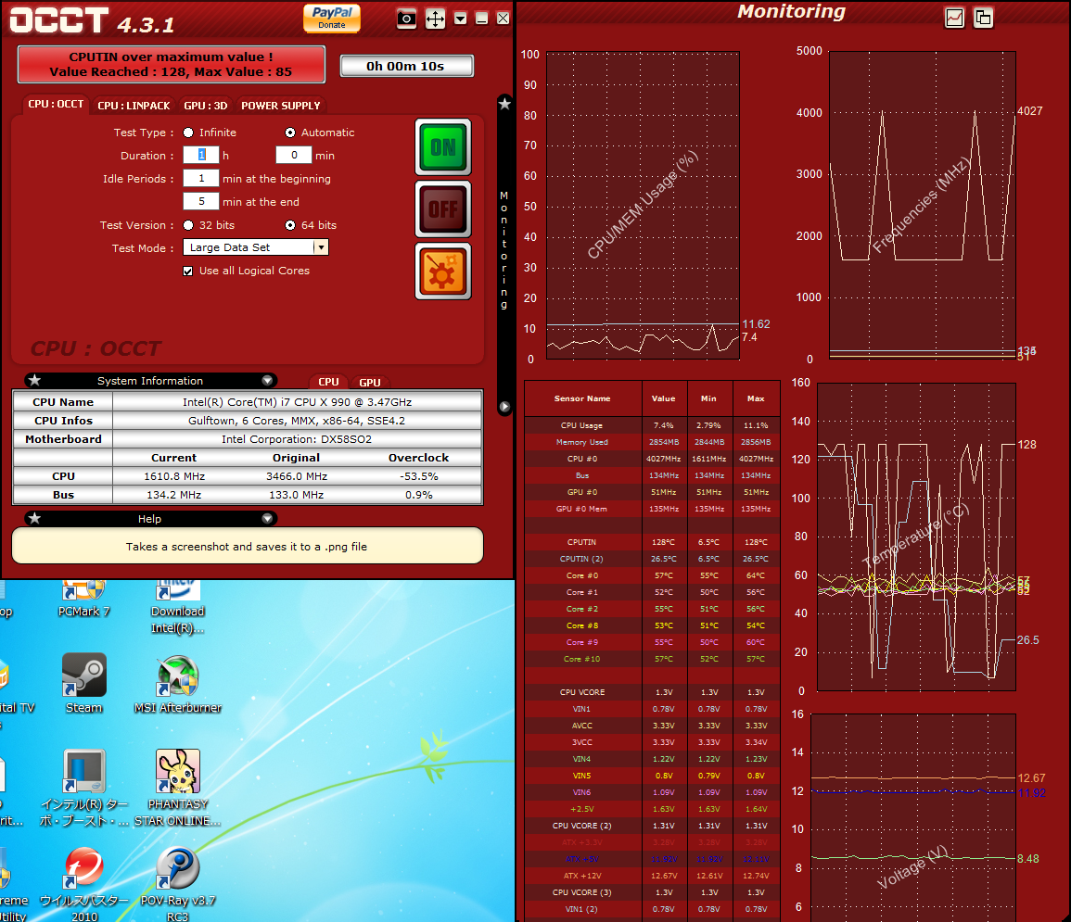
Task: Click the Value column header in sensor table
Action: click(663, 398)
